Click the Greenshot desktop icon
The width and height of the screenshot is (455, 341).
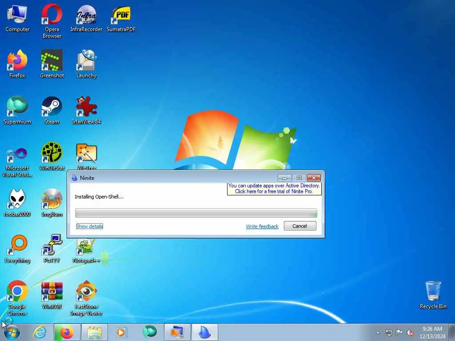(x=52, y=64)
